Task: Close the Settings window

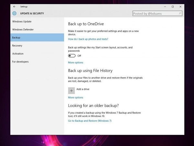Action: [180, 7]
